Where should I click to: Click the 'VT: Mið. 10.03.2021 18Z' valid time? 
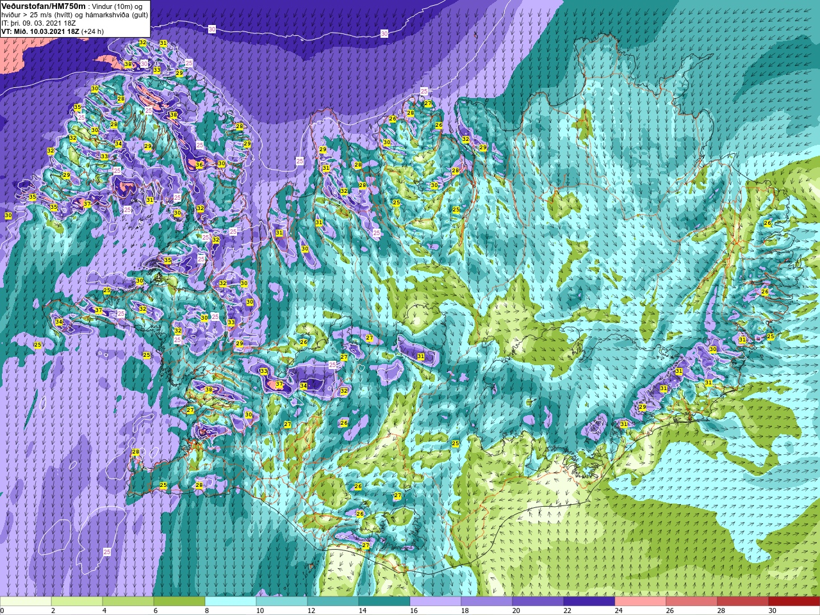click(40, 31)
